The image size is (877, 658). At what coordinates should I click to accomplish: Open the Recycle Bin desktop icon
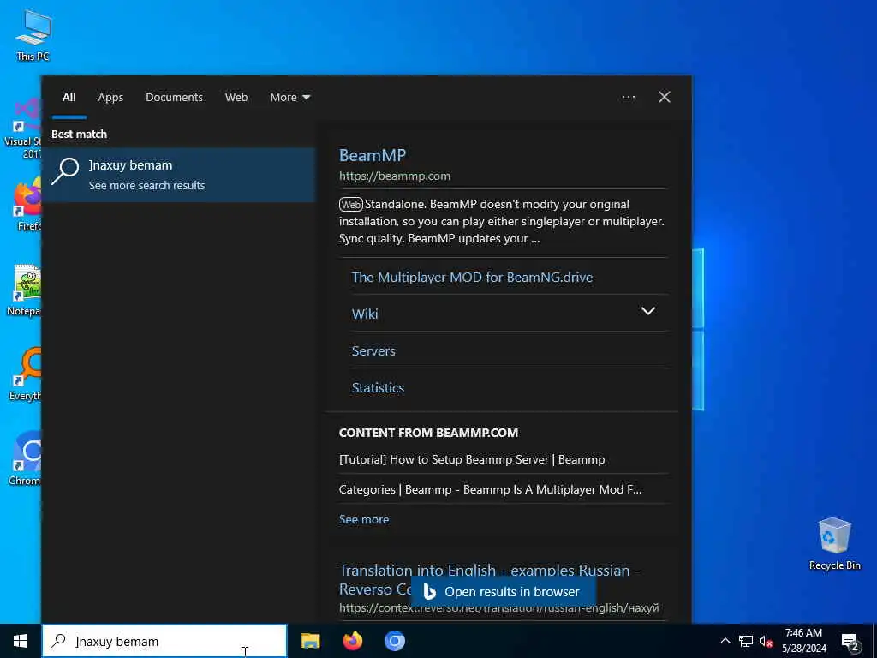pos(834,544)
